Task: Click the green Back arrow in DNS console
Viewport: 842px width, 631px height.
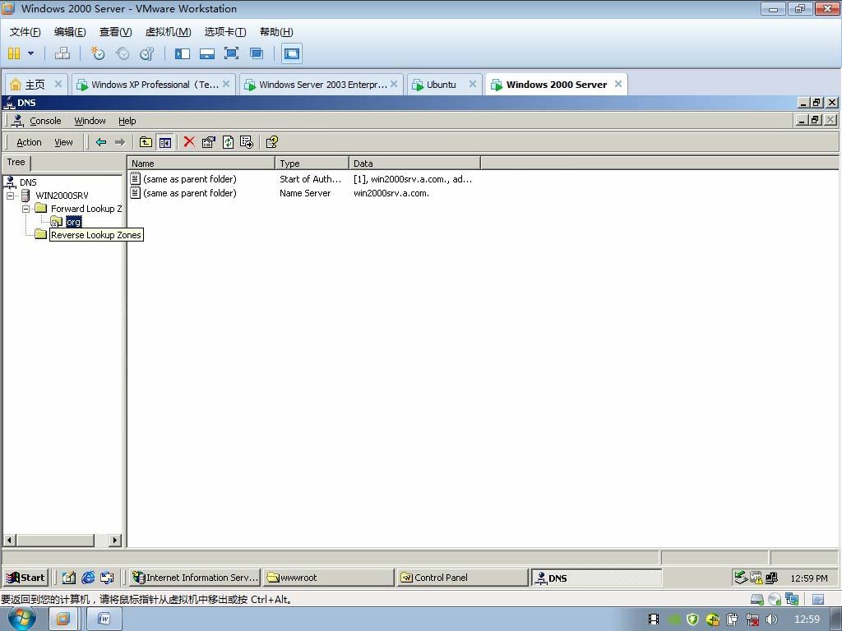Action: point(101,142)
